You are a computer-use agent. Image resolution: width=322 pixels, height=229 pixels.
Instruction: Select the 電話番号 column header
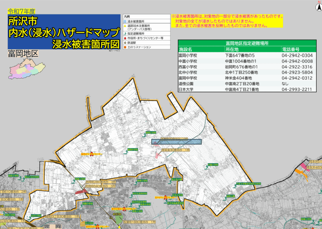pyautogui.click(x=290, y=49)
